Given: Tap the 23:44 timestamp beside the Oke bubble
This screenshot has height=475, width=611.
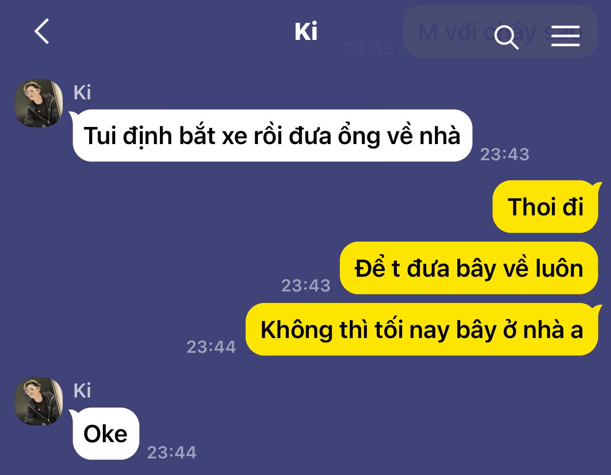Looking at the screenshot, I should (x=171, y=452).
